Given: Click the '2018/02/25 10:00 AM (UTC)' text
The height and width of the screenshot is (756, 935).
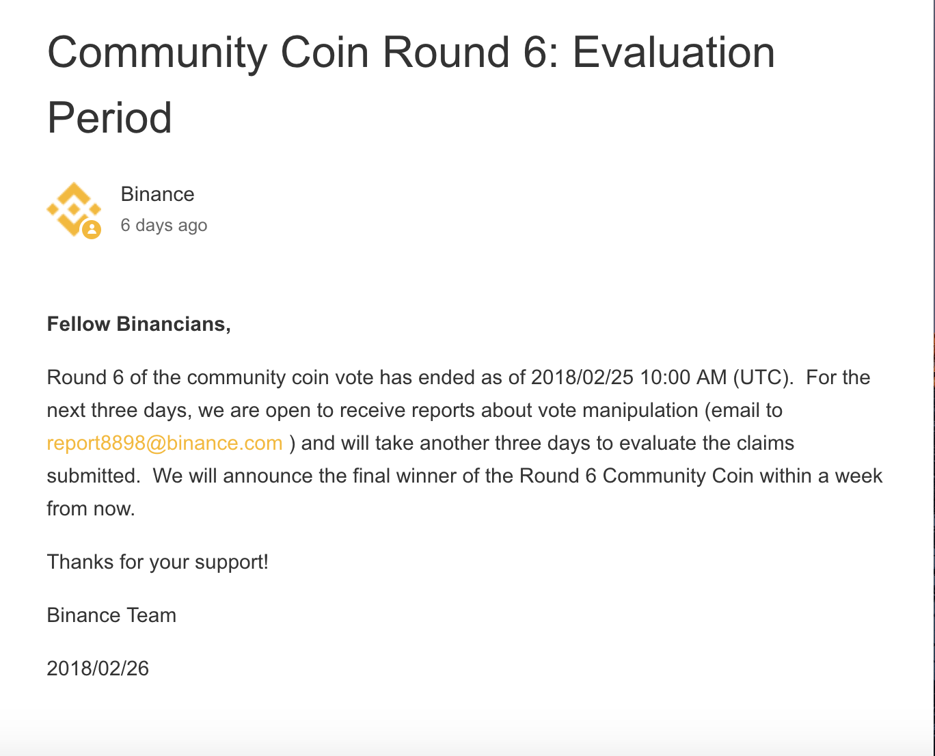Looking at the screenshot, I should pos(662,377).
